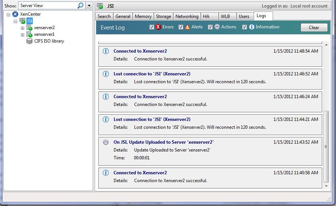
Task: Select the CIFS ISO library storage icon
Action: pyautogui.click(x=29, y=41)
